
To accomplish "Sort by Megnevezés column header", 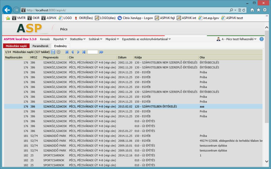I will [x=55, y=57].
